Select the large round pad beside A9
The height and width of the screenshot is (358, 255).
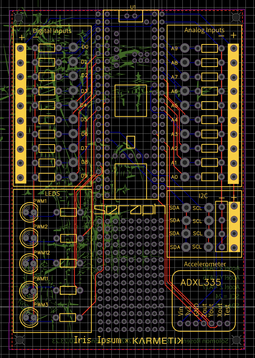pyautogui.click(x=185, y=48)
